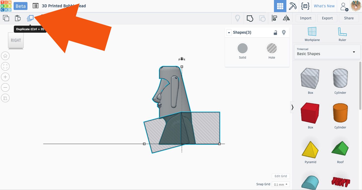Reset to Home view
This screenshot has height=190, width=362.
point(5,56)
